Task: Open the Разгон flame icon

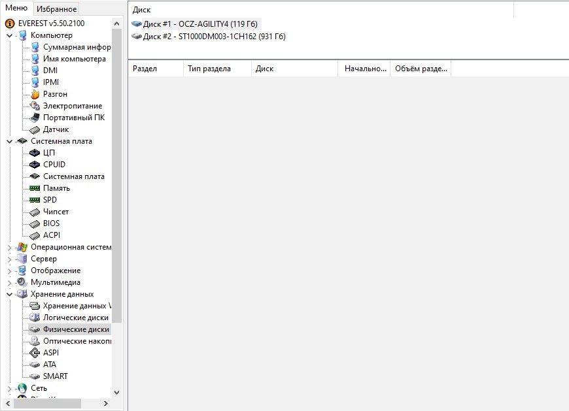Action: tap(35, 94)
